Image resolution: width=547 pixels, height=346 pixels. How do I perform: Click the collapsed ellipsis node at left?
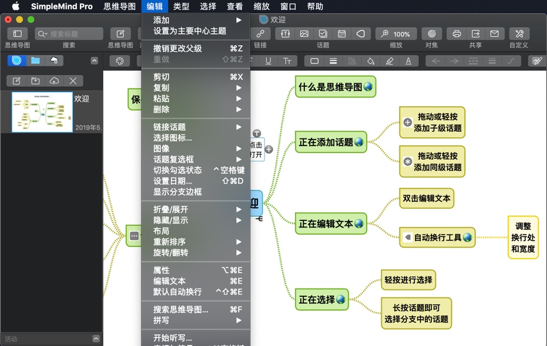point(135,236)
